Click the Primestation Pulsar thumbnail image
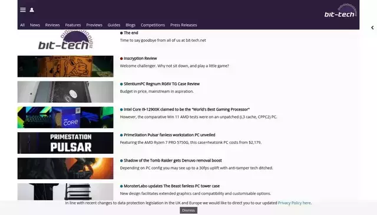This screenshot has width=377, height=215. point(65,143)
